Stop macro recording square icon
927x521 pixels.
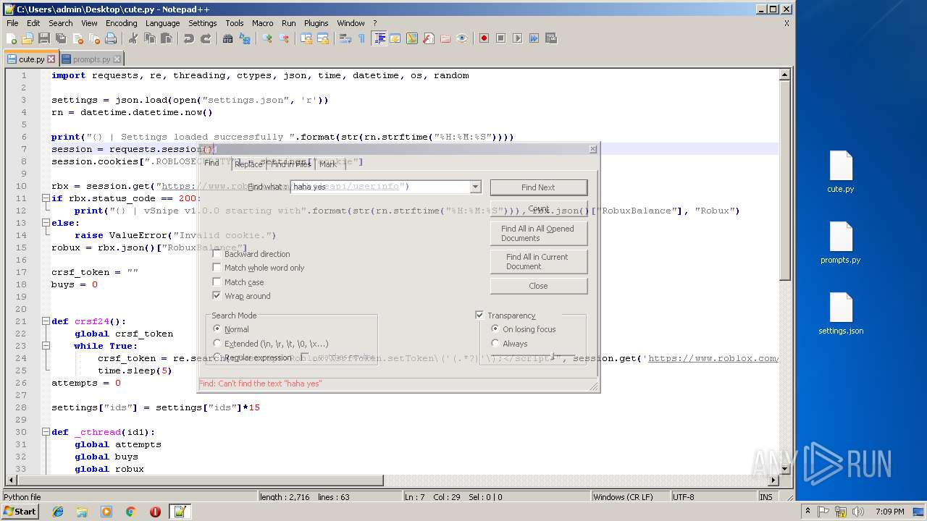click(x=501, y=38)
